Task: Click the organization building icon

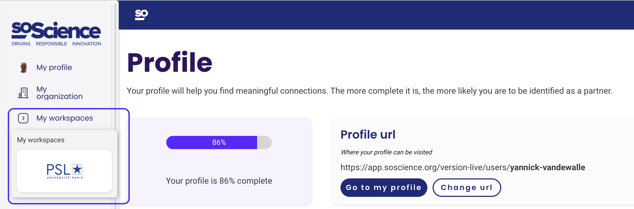Action: coord(23,93)
